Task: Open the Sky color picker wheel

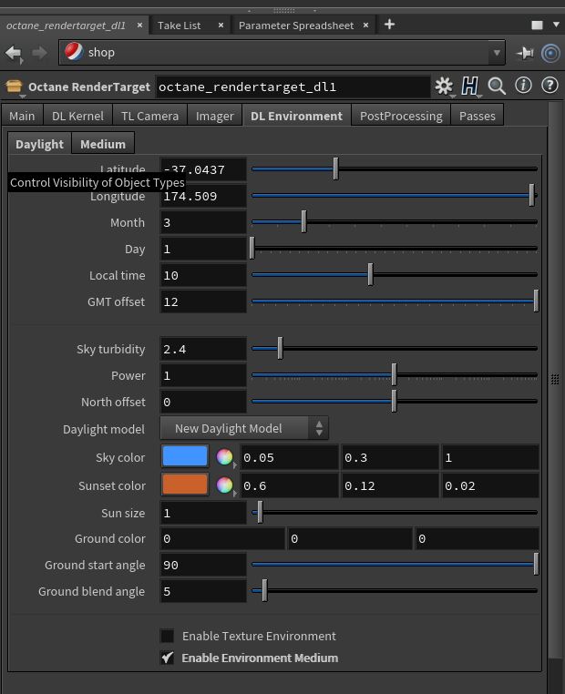Action: tap(224, 457)
